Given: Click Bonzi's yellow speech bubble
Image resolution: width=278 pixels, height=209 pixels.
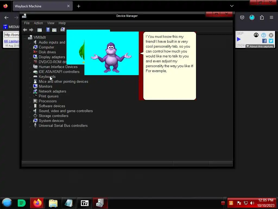Looking at the screenshot, I should [169, 66].
